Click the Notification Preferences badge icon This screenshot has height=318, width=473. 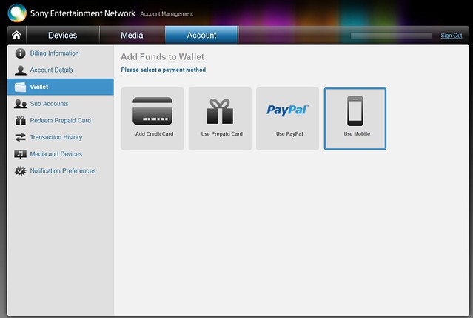pyautogui.click(x=20, y=171)
